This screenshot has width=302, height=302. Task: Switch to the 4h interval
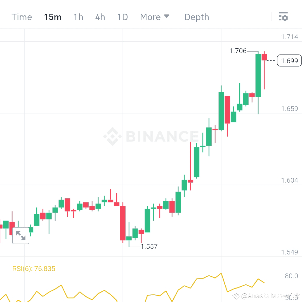point(100,17)
